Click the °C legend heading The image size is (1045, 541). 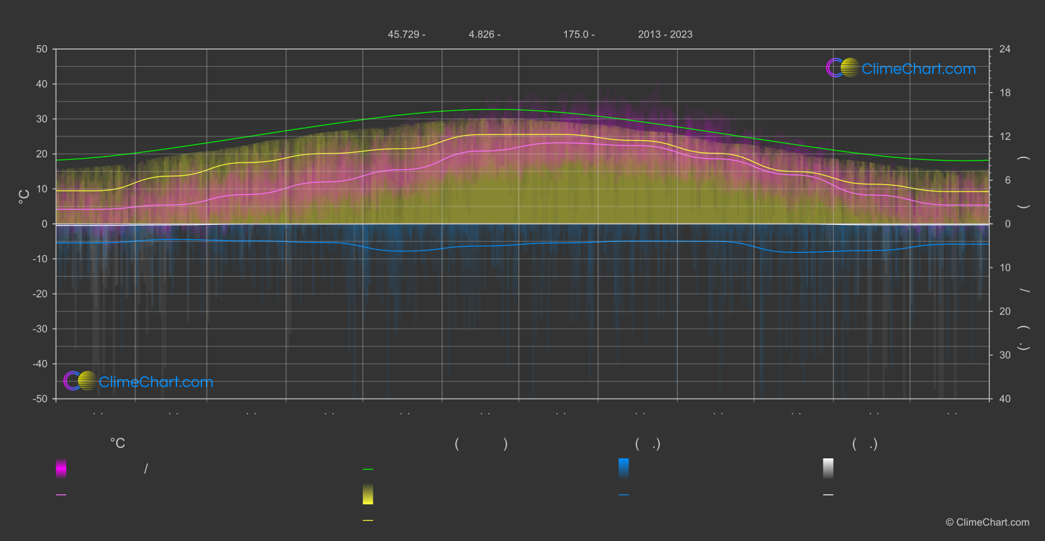(x=117, y=444)
